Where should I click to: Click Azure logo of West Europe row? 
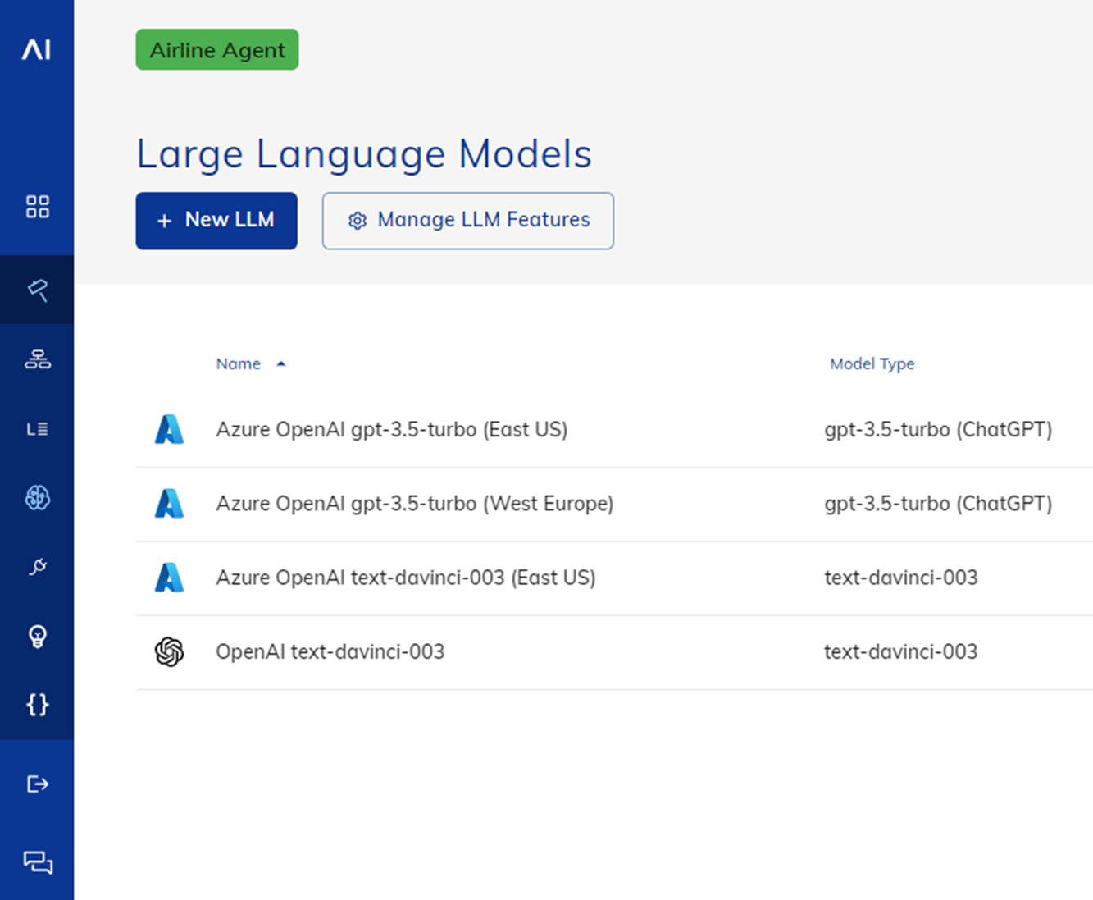pos(169,503)
